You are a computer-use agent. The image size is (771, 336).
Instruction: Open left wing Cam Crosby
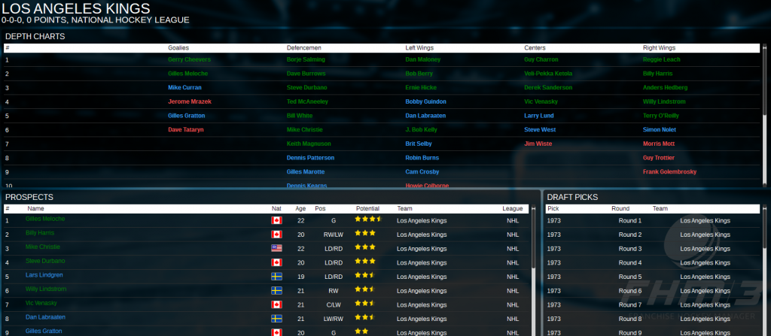[x=422, y=172]
